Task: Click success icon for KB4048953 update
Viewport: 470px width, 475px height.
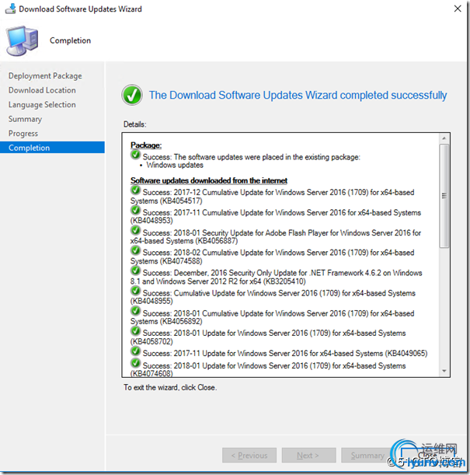Action: point(135,210)
